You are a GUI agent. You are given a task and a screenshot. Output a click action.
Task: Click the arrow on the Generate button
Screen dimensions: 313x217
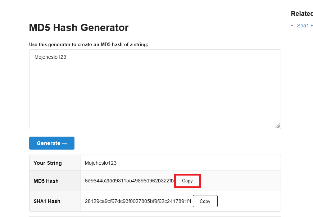click(64, 143)
